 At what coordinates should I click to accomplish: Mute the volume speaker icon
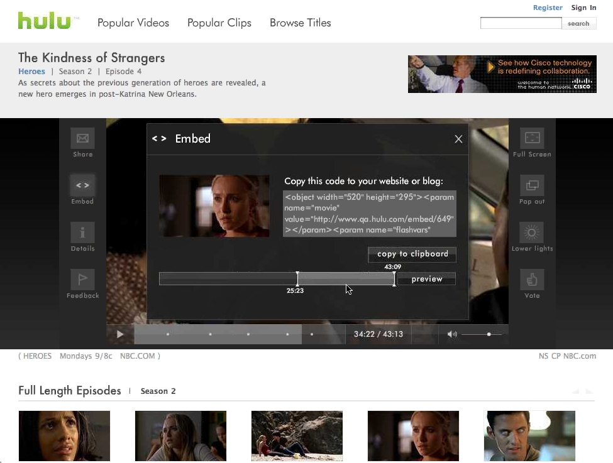(452, 334)
